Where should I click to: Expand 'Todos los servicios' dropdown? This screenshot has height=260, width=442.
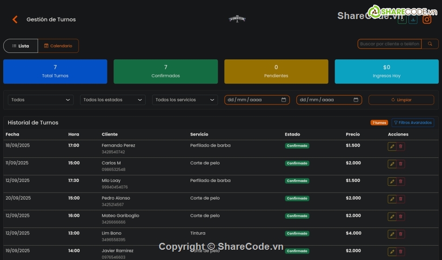tap(185, 100)
